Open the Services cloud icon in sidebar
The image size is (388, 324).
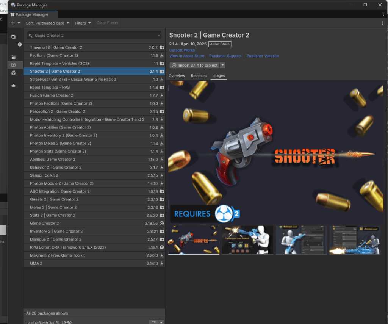pyautogui.click(x=13, y=85)
